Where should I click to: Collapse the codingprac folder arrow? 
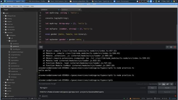pyautogui.click(x=5, y=35)
